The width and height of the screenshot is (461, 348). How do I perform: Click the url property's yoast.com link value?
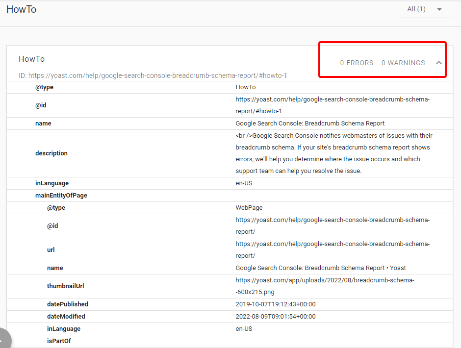(333, 250)
